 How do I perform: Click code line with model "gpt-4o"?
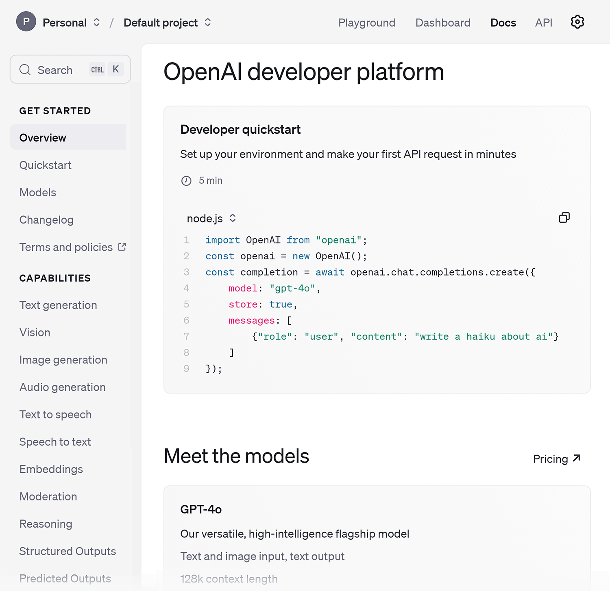pyautogui.click(x=274, y=288)
